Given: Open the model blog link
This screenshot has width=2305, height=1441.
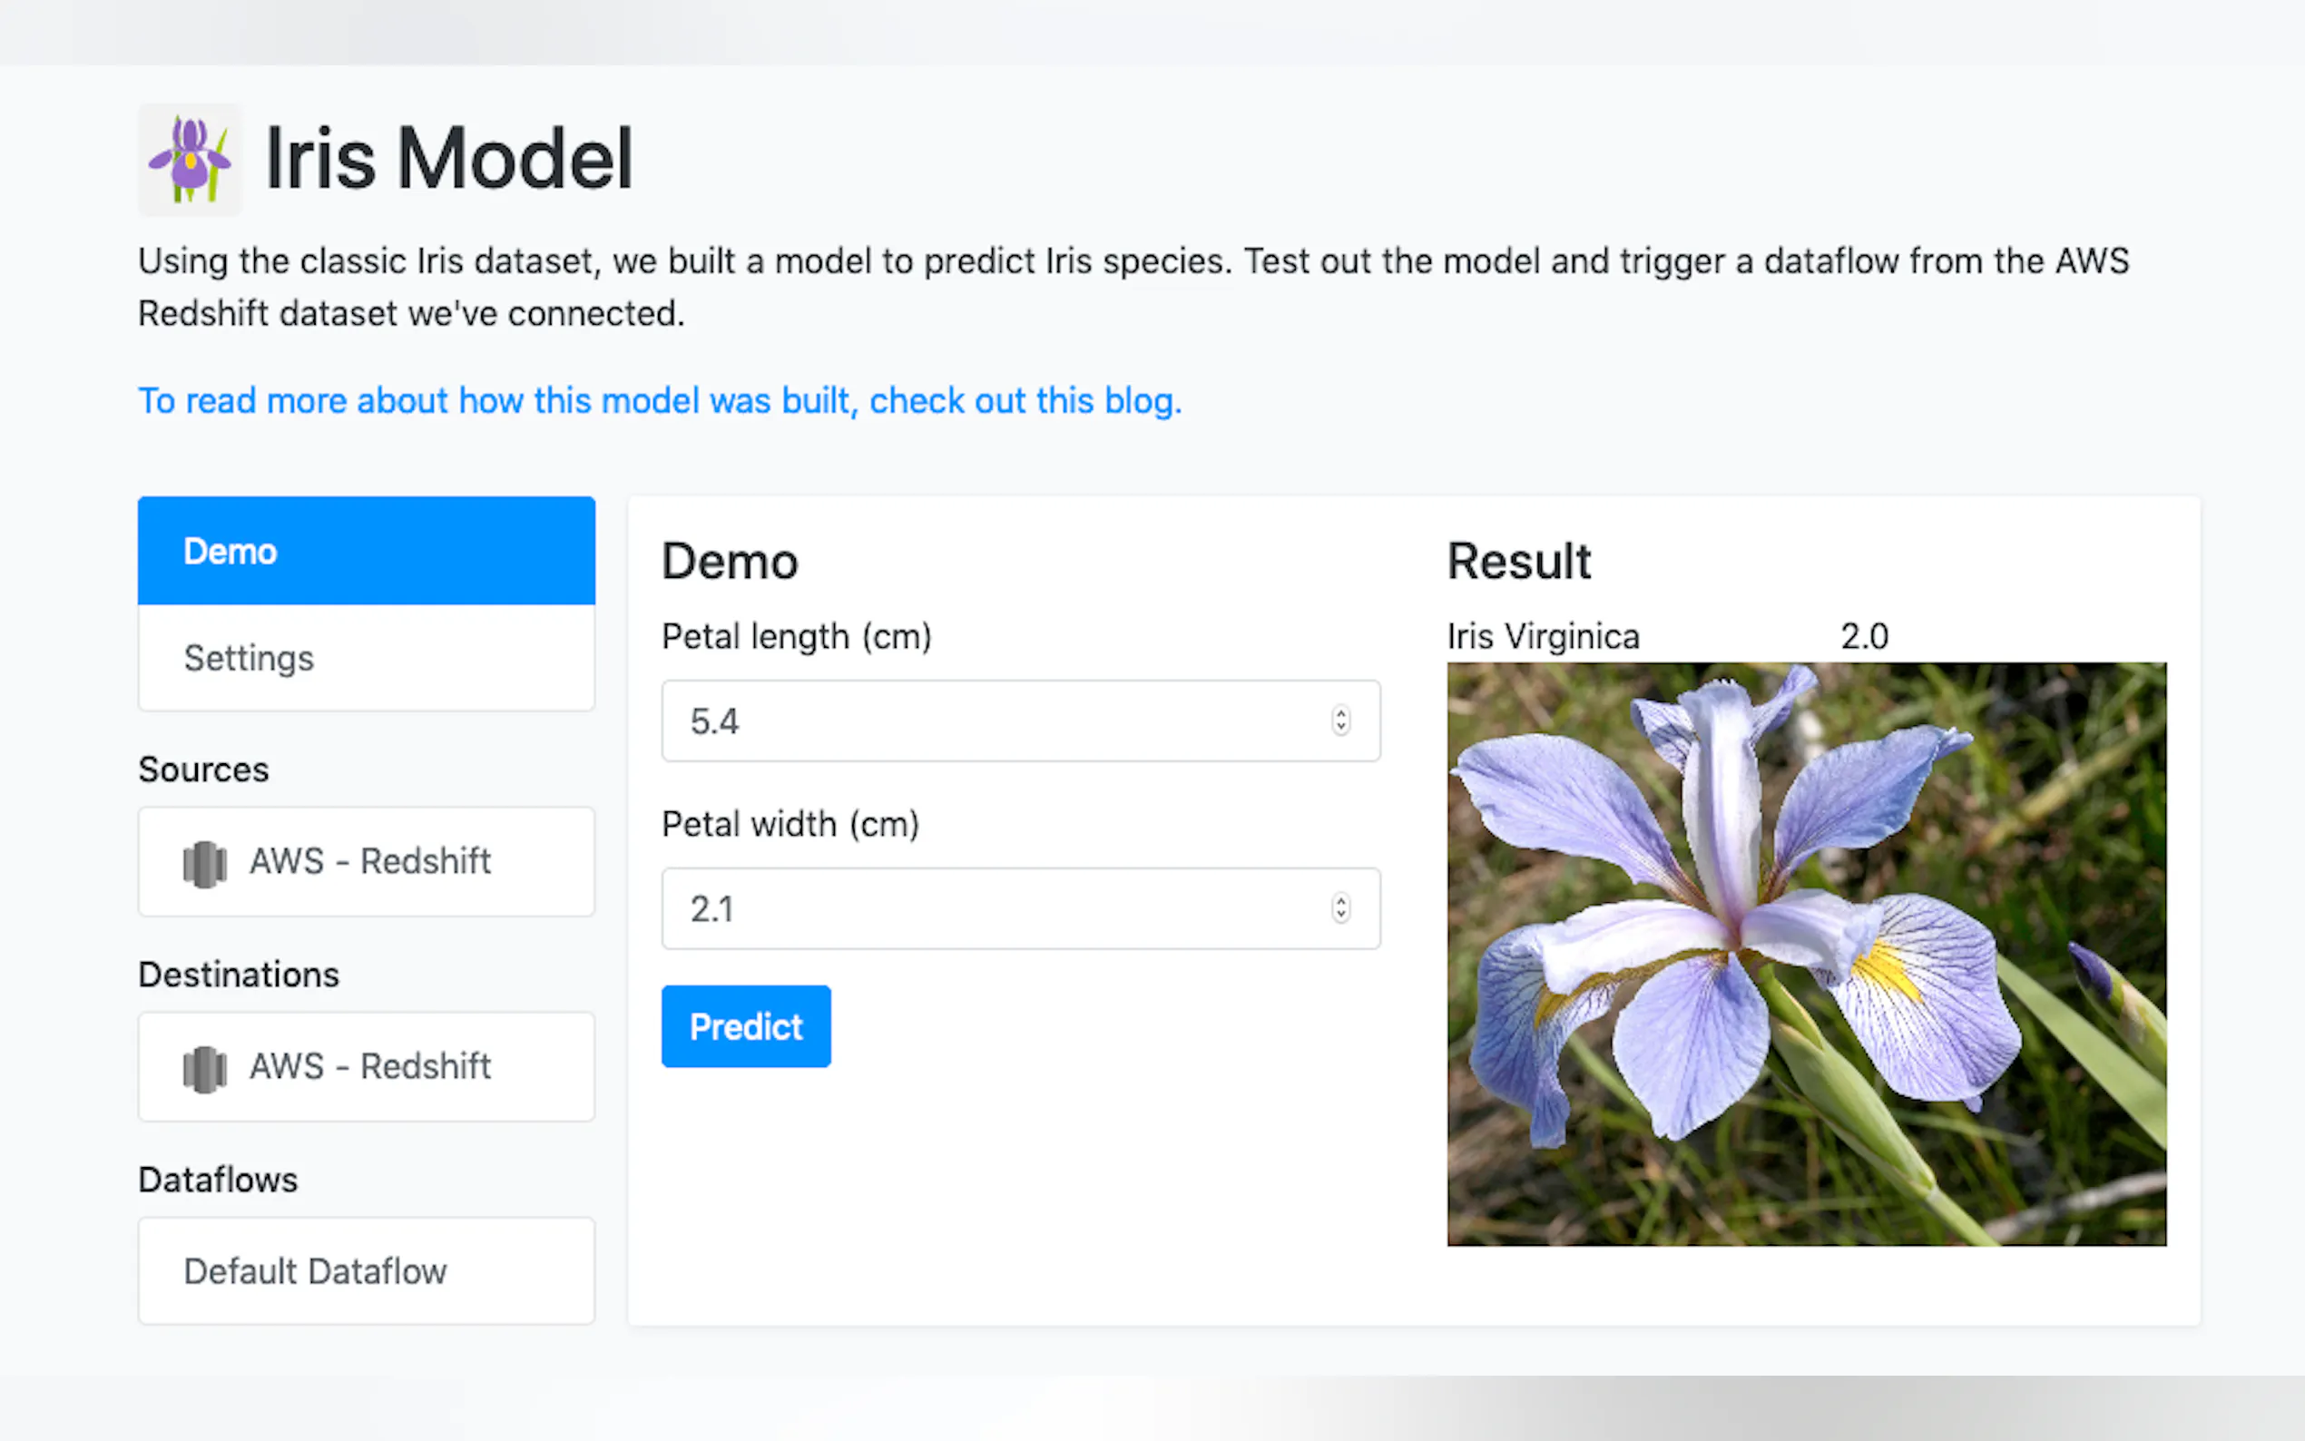Looking at the screenshot, I should (x=660, y=401).
